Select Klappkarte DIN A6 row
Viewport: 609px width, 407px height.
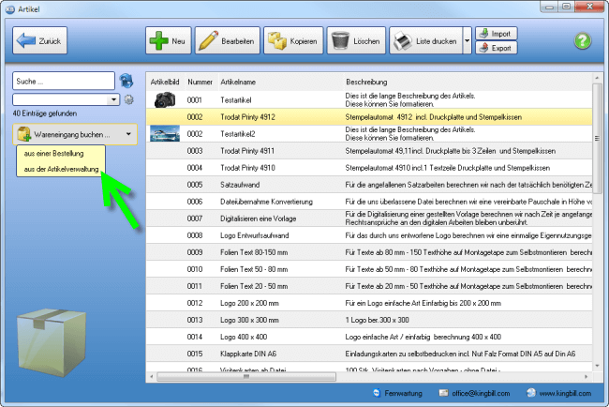(369, 354)
